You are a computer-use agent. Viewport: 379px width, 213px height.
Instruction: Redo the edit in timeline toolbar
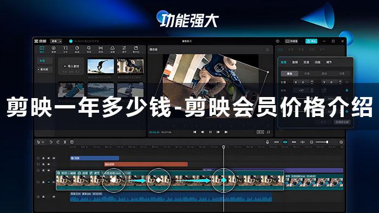[58, 142]
